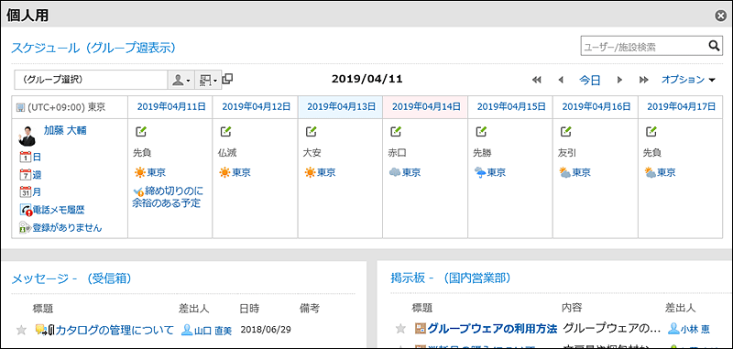This screenshot has height=349, width=733.
Task: Click the 大安 text on 04月13日
Action: tap(312, 153)
